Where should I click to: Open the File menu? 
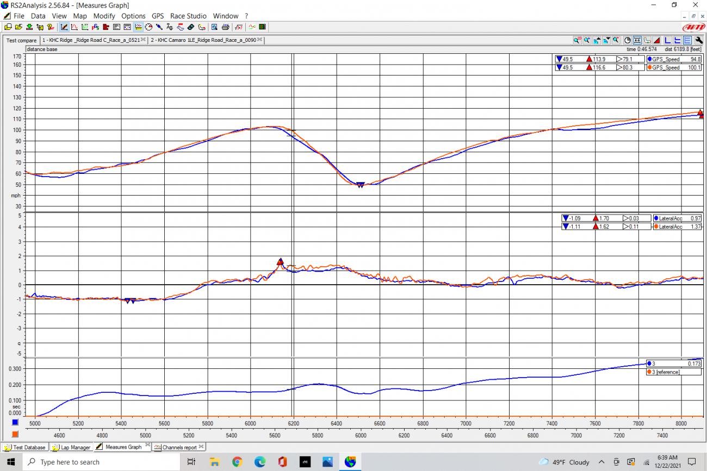[x=18, y=16]
